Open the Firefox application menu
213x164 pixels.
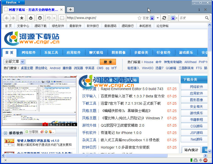point(13,3)
